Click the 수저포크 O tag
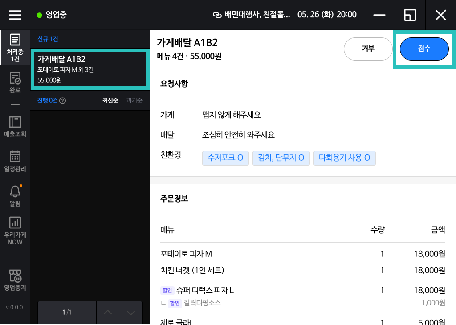Screen dimensions: 456x325 (x=225, y=158)
